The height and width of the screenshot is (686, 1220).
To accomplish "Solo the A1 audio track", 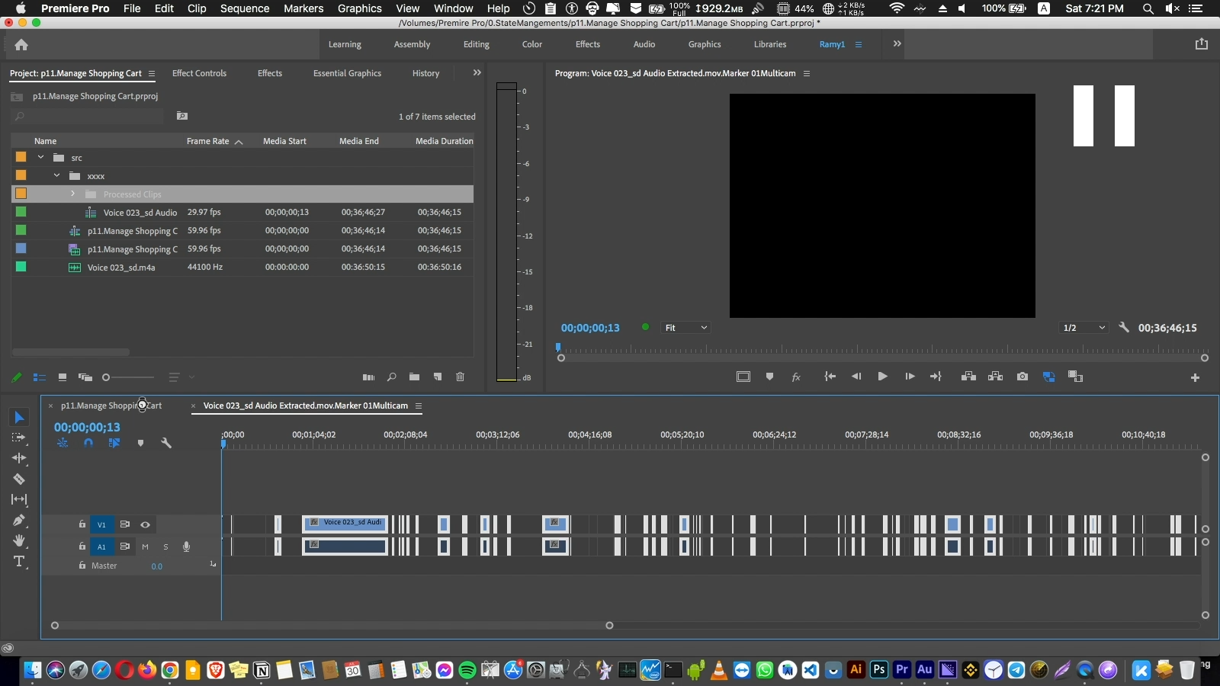I will click(x=165, y=547).
